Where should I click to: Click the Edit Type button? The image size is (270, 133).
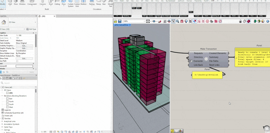pyautogui.click(x=31, y=29)
